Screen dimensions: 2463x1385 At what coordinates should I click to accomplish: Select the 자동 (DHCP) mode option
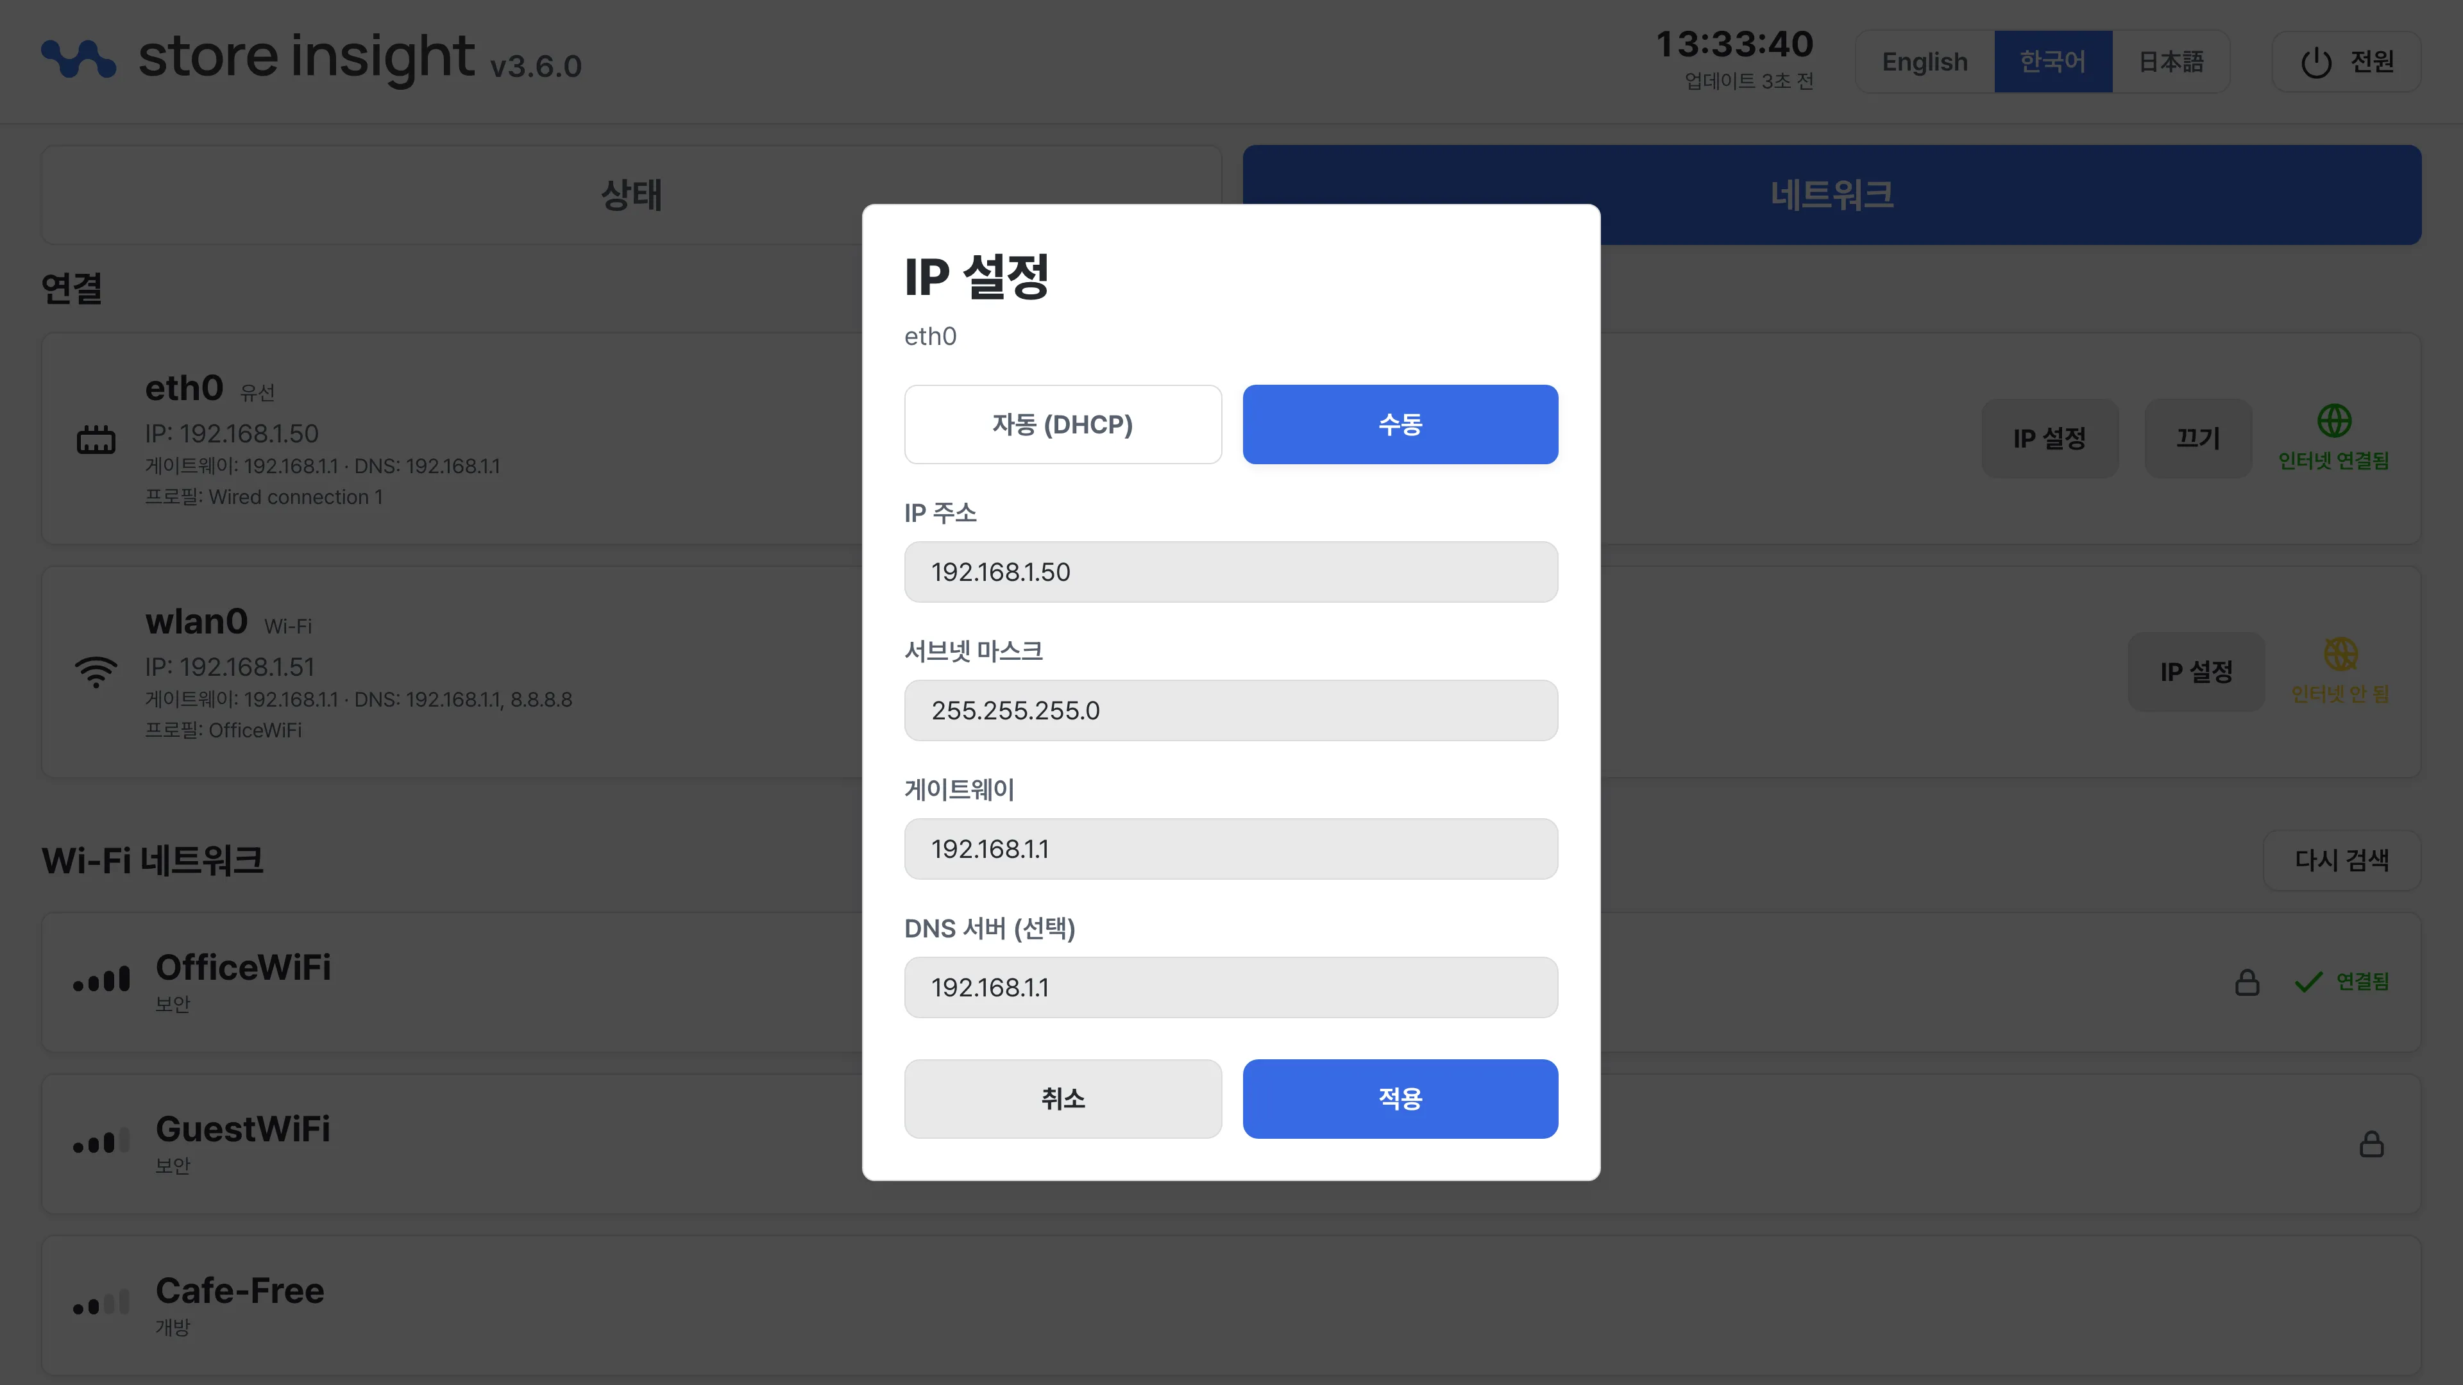pyautogui.click(x=1062, y=424)
